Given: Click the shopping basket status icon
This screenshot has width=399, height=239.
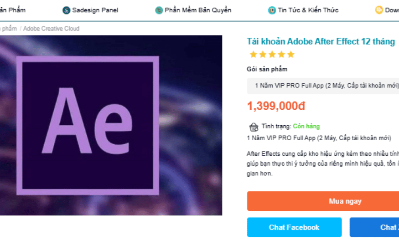Looking at the screenshot, I should coord(254,127).
